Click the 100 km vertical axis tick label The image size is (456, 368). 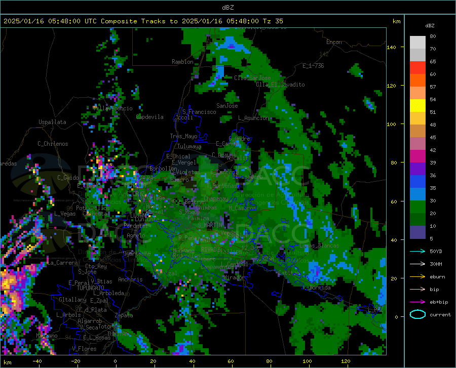click(x=391, y=124)
